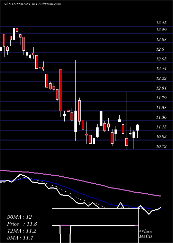Click the 13.29 price axis label
Screen dimensions: 173x243
pyautogui.click(x=161, y=30)
